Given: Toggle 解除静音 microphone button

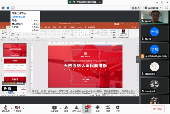Looking at the screenshot, I should click(x=6, y=109).
